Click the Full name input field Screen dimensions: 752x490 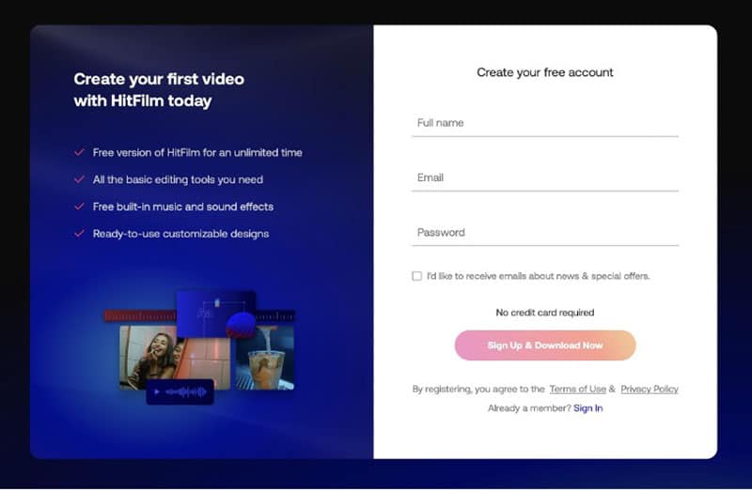click(545, 123)
